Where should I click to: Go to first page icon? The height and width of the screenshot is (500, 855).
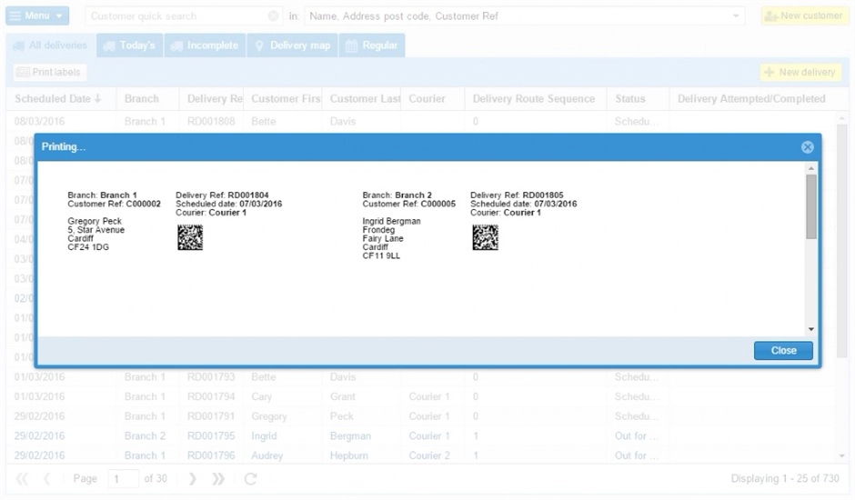click(x=22, y=479)
